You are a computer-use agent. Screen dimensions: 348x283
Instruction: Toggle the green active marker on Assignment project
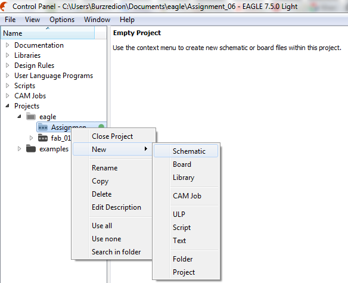tap(101, 127)
